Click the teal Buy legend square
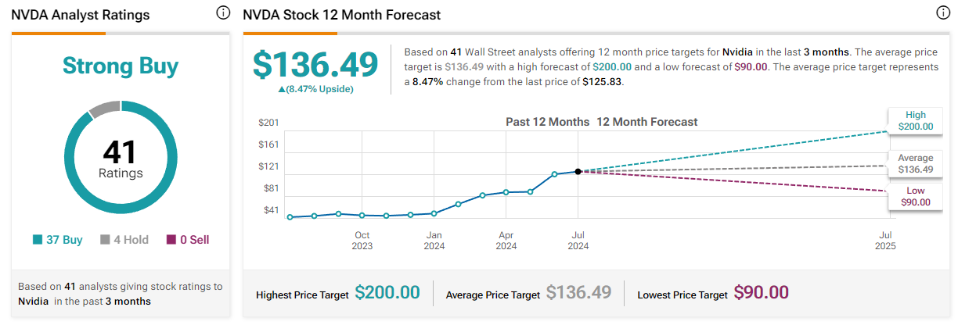Screen dimensions: 958x325 (x=37, y=240)
